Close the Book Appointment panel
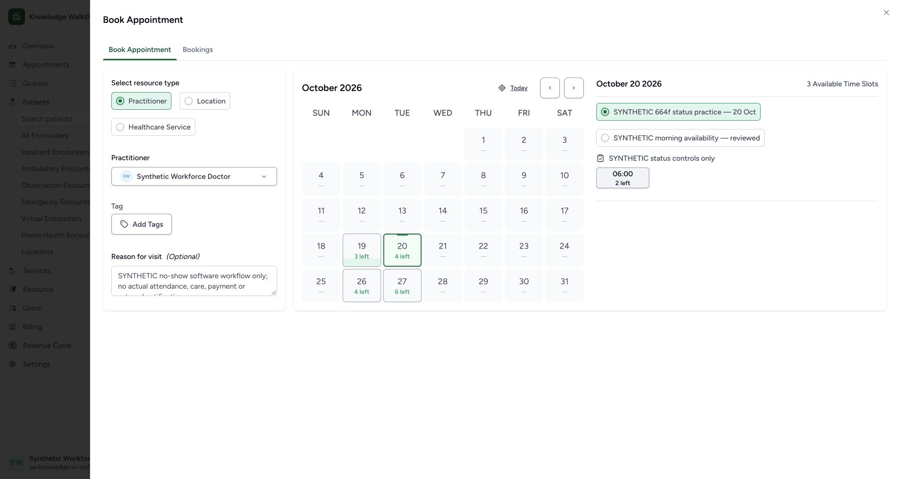Viewport: 899px width, 479px height. coord(886,12)
